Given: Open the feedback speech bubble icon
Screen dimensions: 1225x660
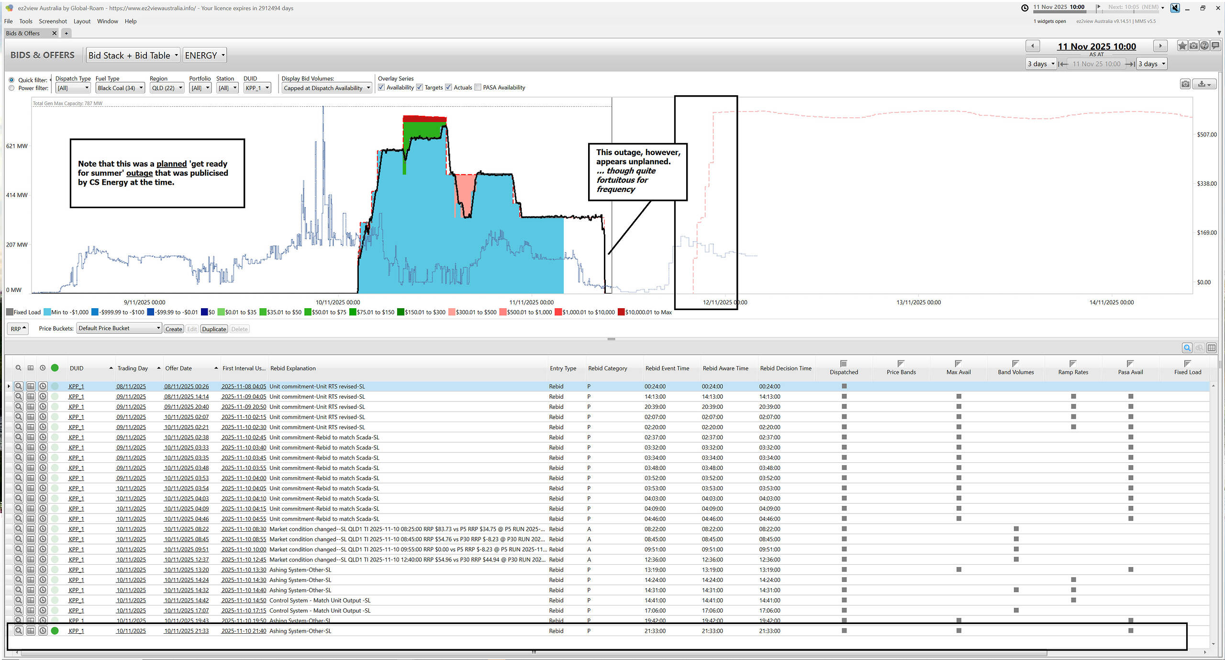Looking at the screenshot, I should pyautogui.click(x=1215, y=46).
